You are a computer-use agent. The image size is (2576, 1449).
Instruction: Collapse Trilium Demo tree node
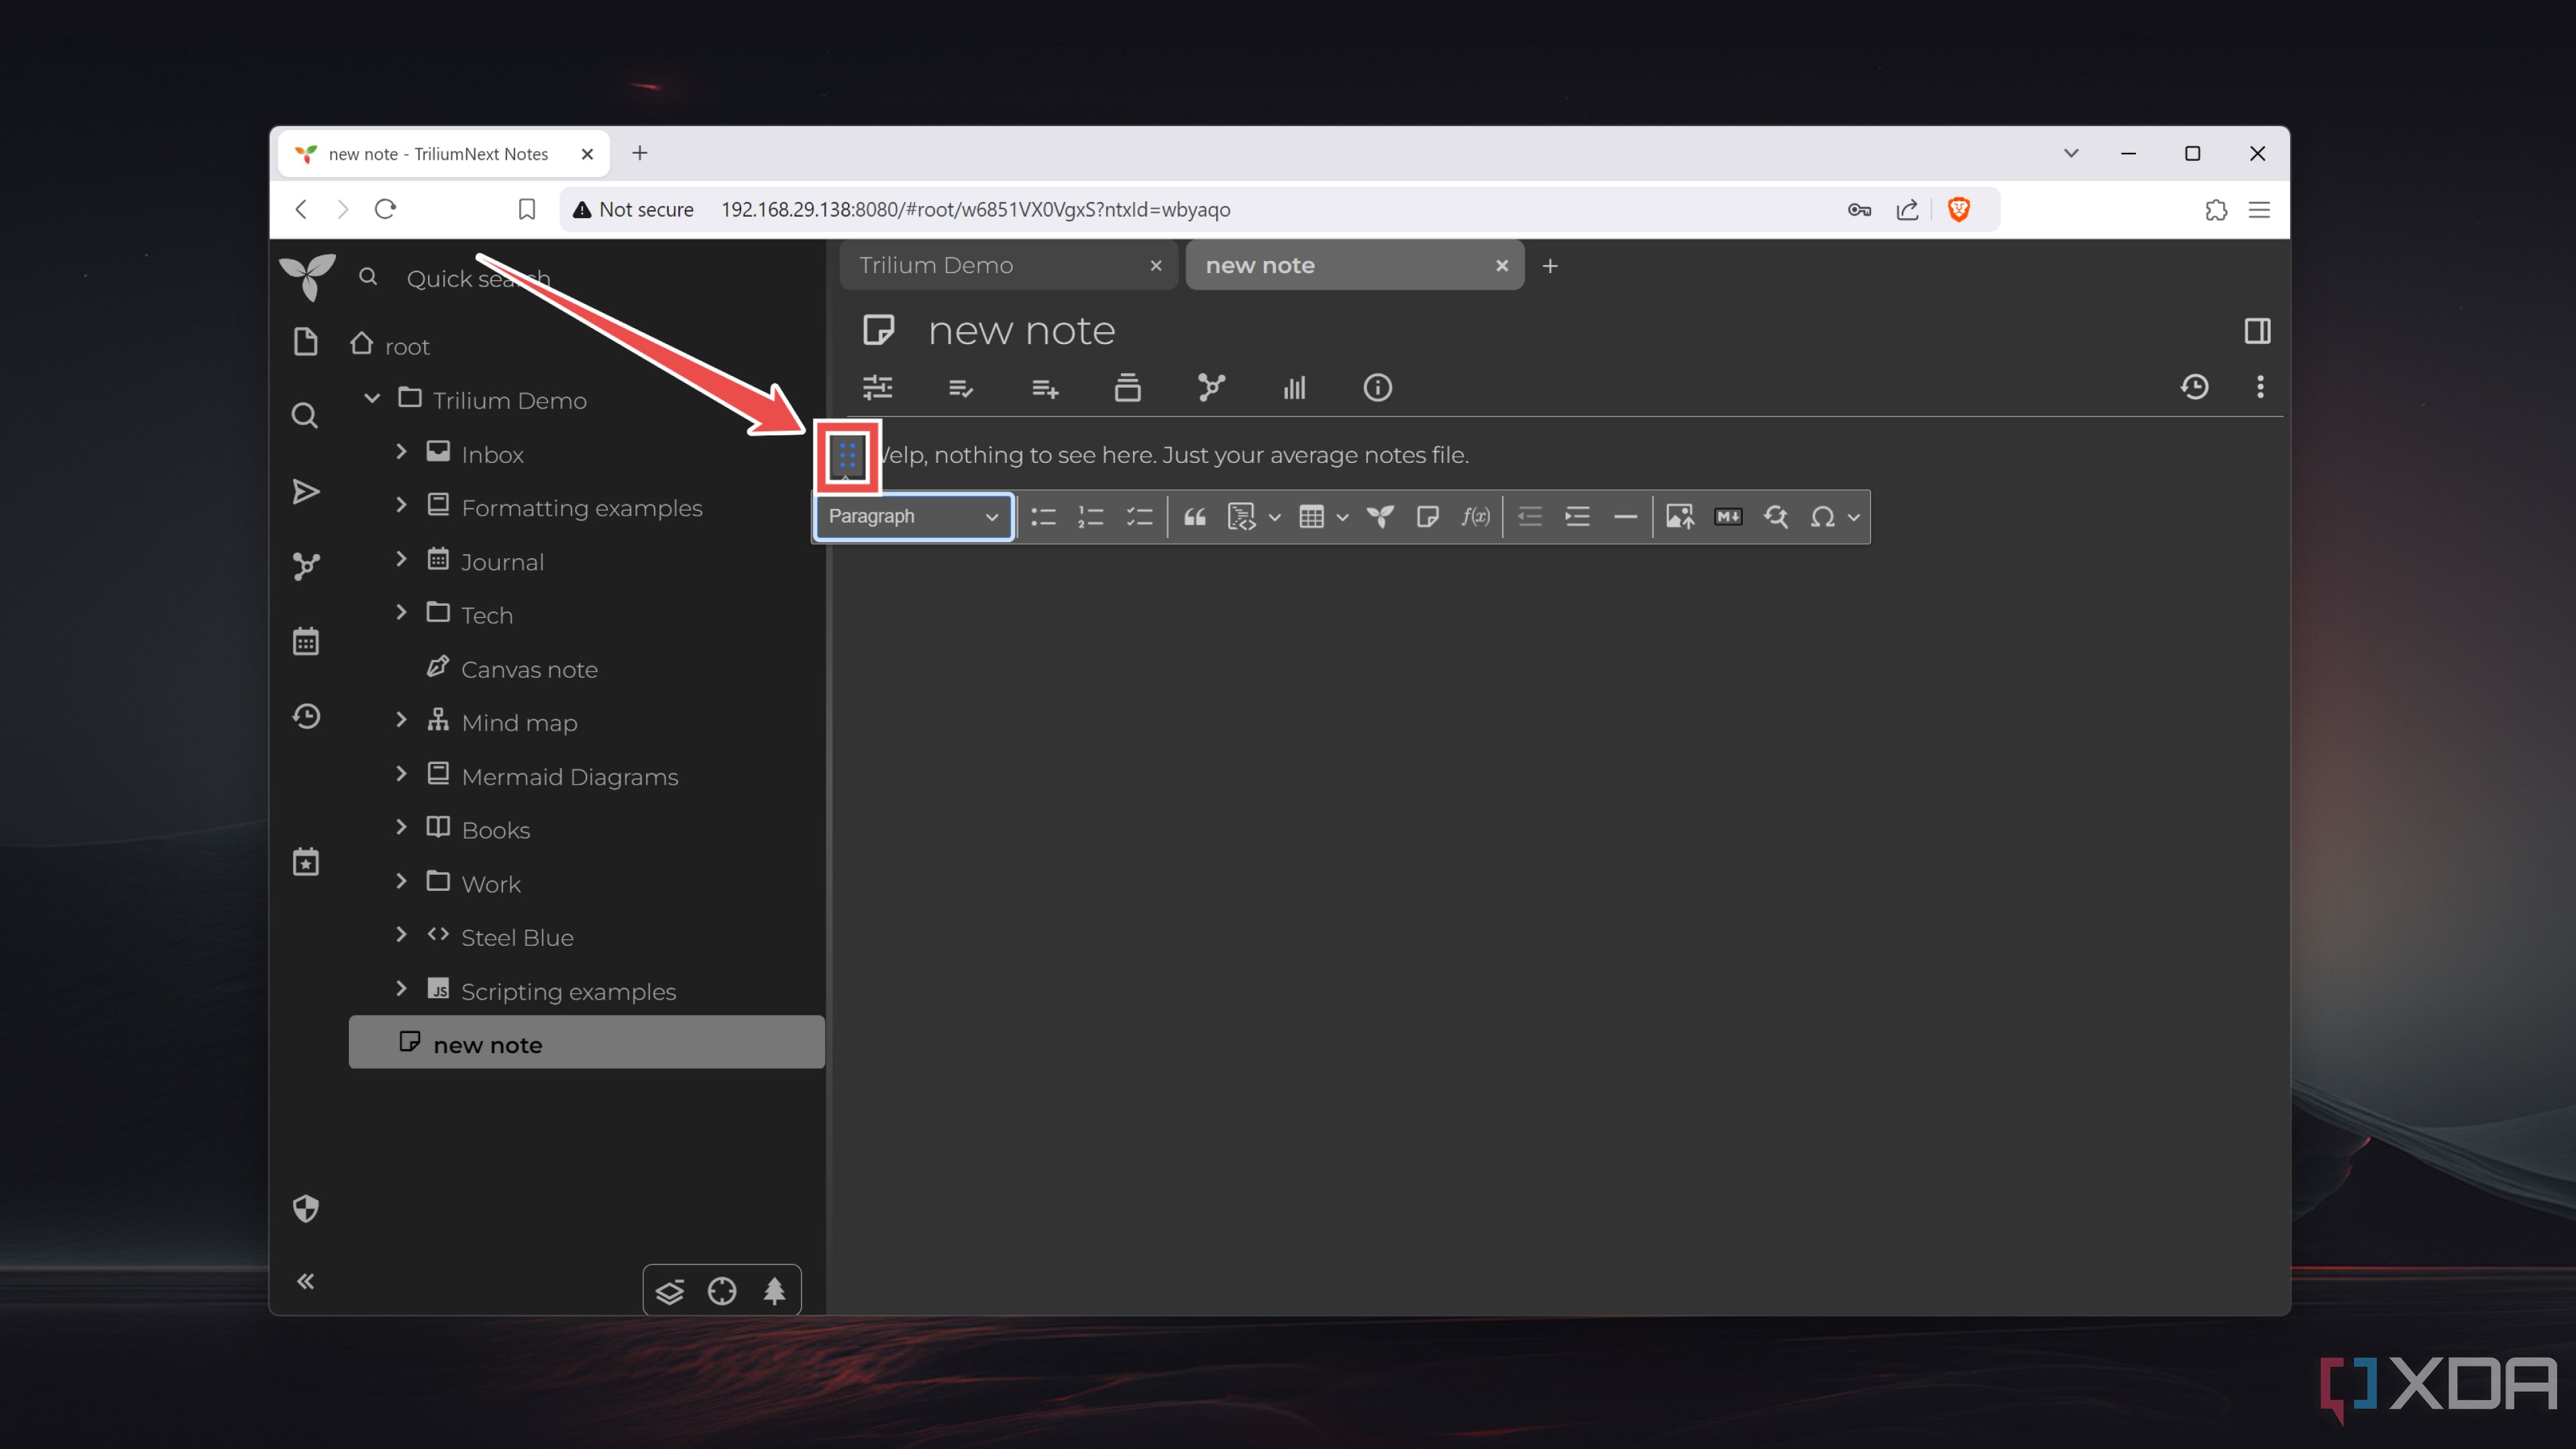[x=372, y=399]
